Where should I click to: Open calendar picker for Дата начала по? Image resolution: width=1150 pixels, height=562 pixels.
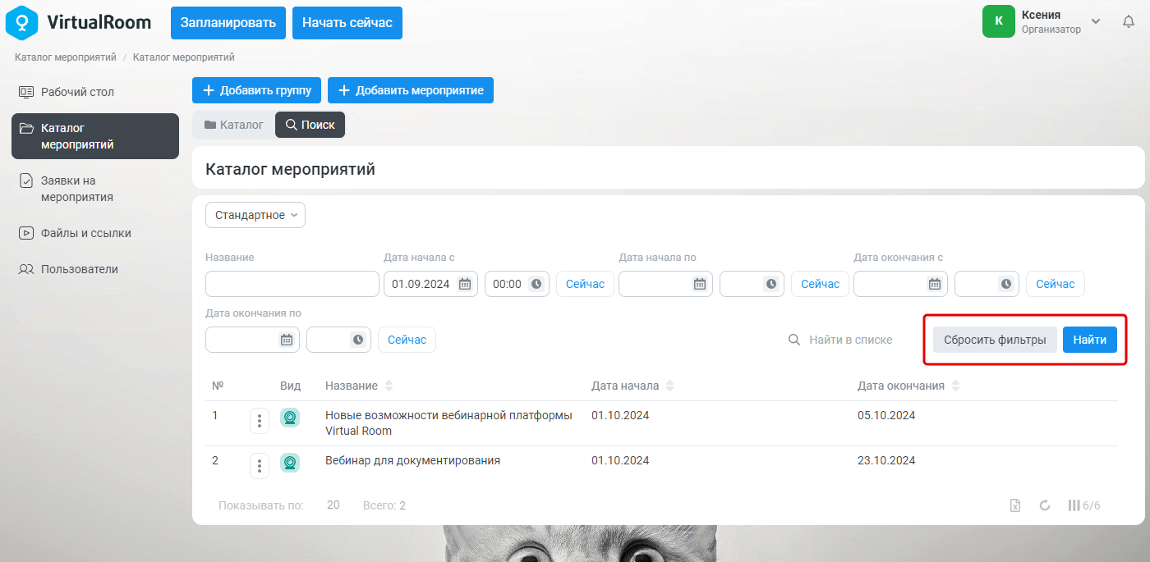pos(700,284)
